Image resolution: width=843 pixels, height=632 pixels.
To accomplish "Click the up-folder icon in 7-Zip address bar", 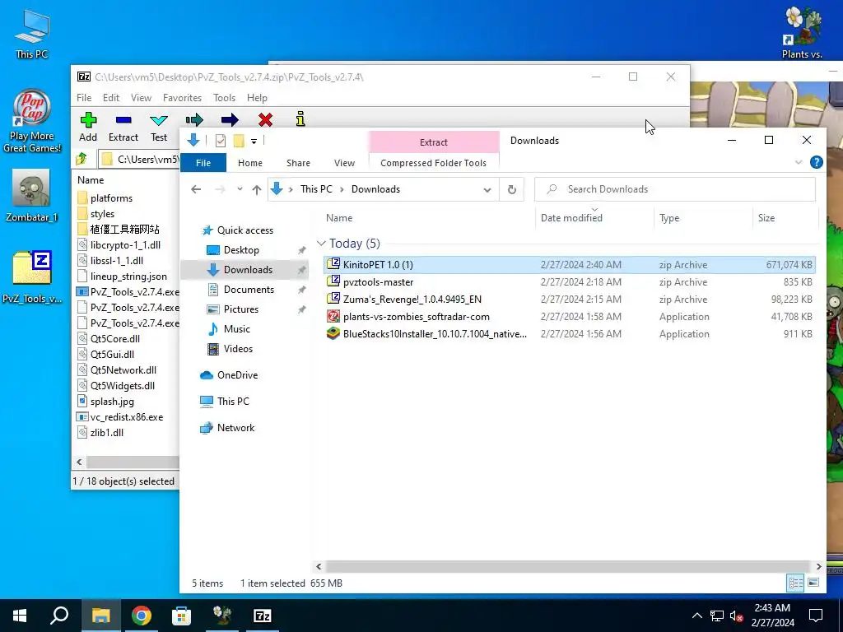I will 82,159.
